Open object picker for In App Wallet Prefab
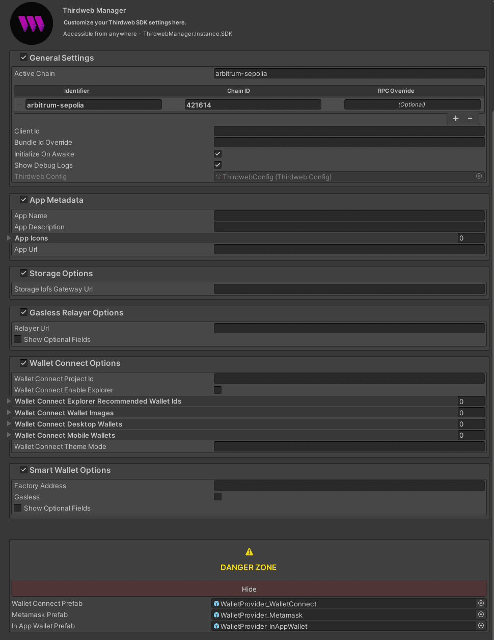The width and height of the screenshot is (494, 640). point(481,626)
